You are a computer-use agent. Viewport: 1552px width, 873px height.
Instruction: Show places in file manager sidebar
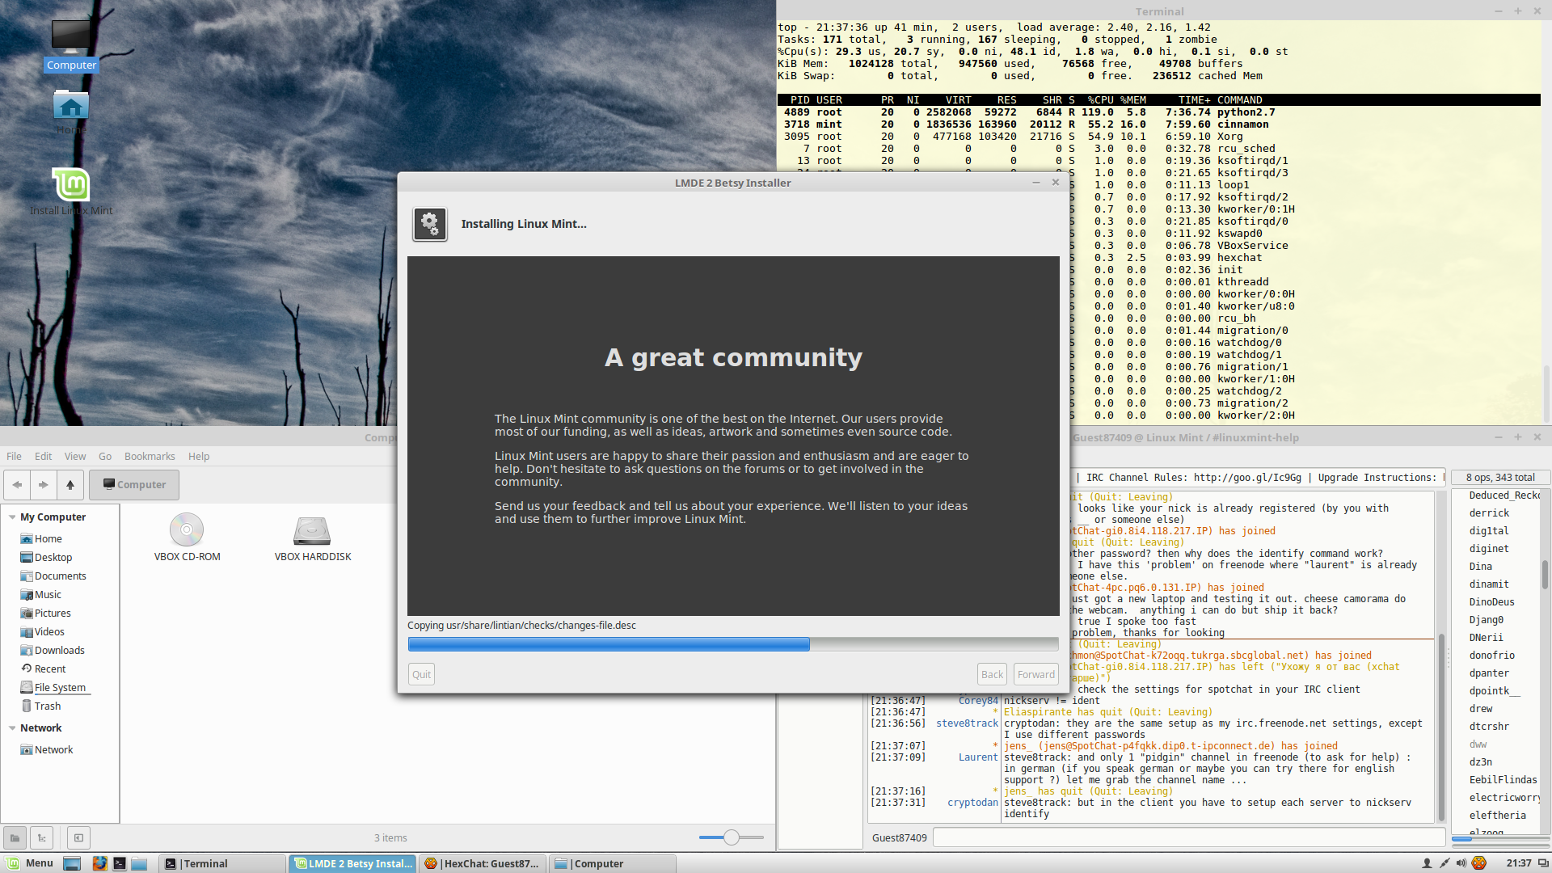click(x=15, y=838)
